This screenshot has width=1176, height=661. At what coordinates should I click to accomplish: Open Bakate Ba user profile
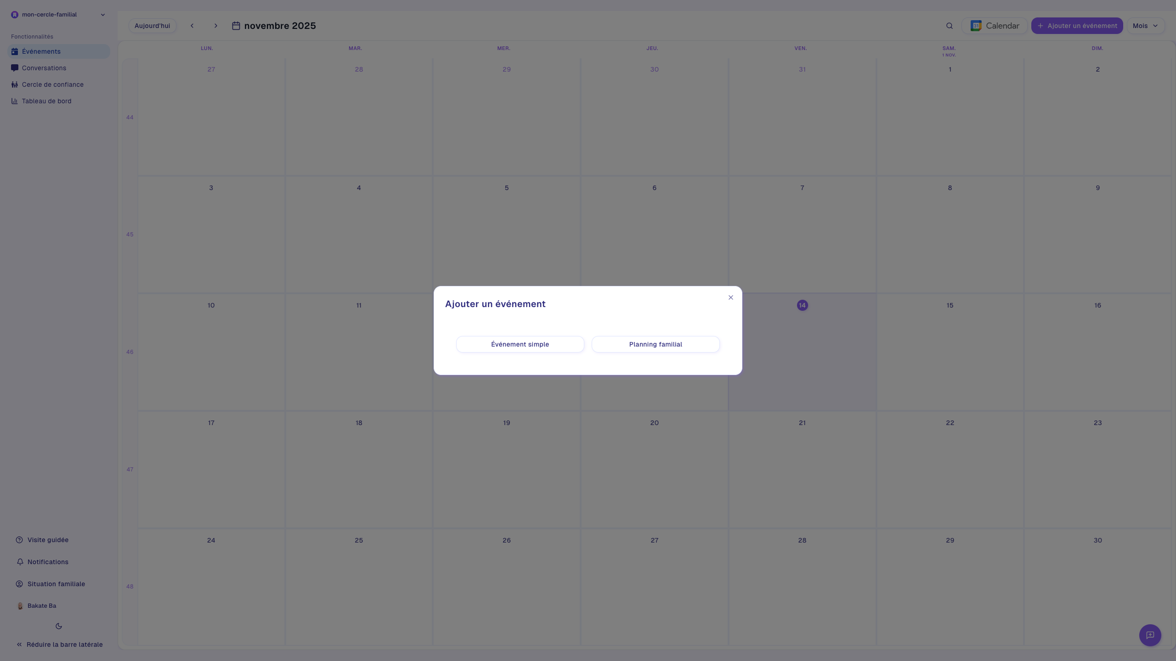point(41,606)
